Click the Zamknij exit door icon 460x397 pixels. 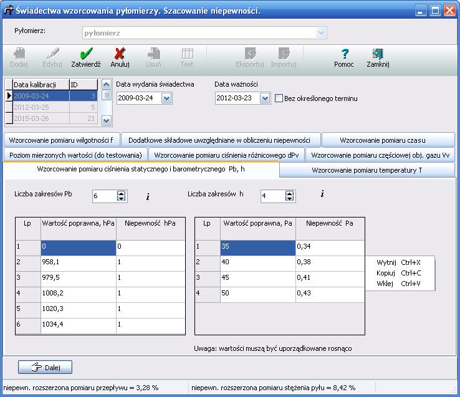click(378, 54)
